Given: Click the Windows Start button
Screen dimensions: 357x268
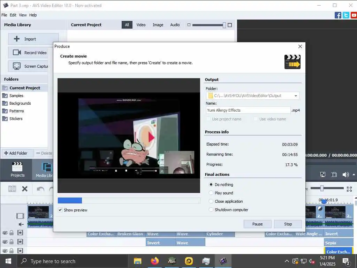Looking at the screenshot, I should (x=8, y=261).
